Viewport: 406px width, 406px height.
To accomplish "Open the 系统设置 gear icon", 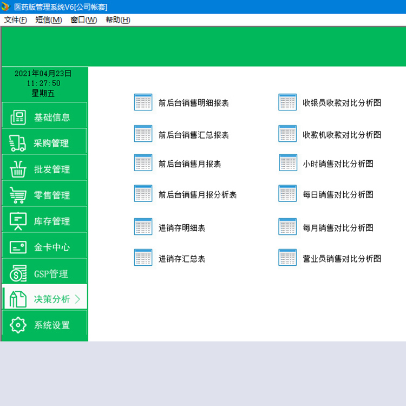I will coord(18,325).
